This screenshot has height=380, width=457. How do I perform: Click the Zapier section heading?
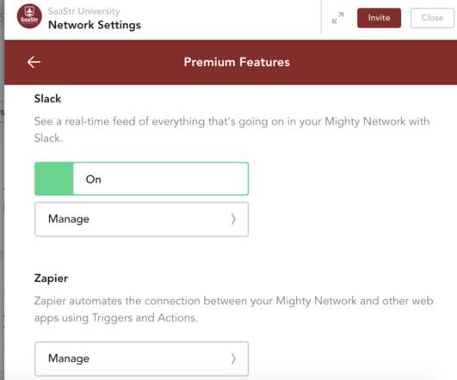click(x=51, y=278)
